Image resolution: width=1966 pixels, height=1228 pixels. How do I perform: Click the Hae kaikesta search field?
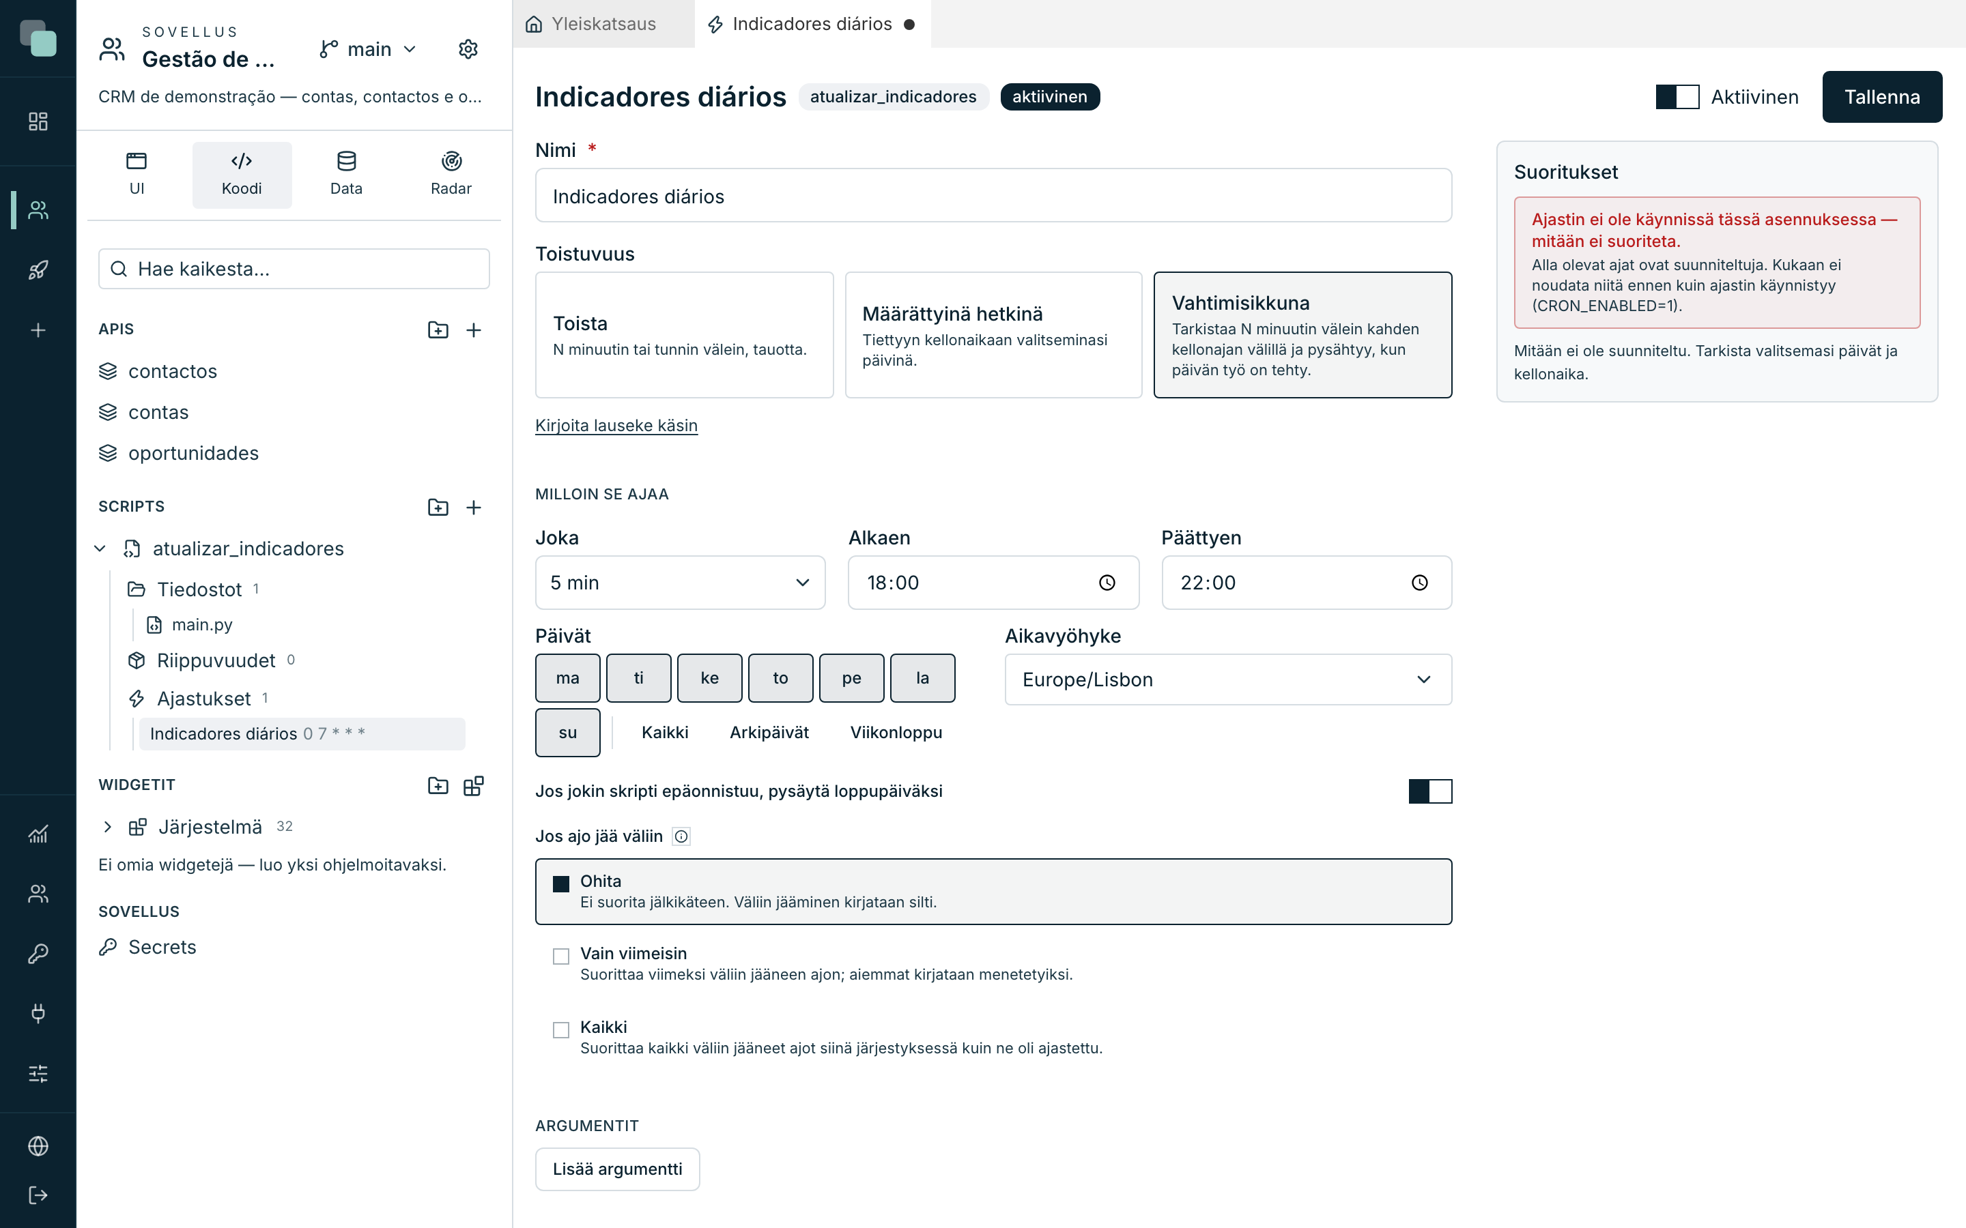tap(294, 269)
